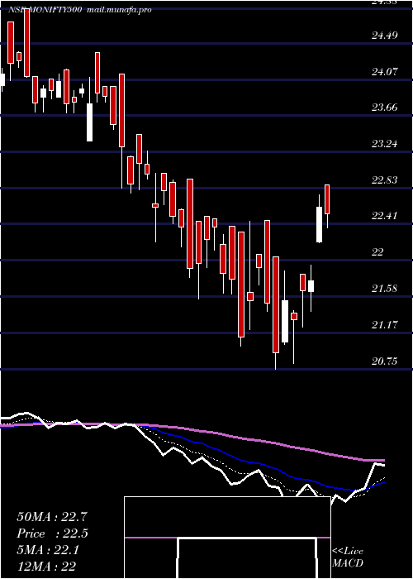Select the 23.66 price axis label

385,108
